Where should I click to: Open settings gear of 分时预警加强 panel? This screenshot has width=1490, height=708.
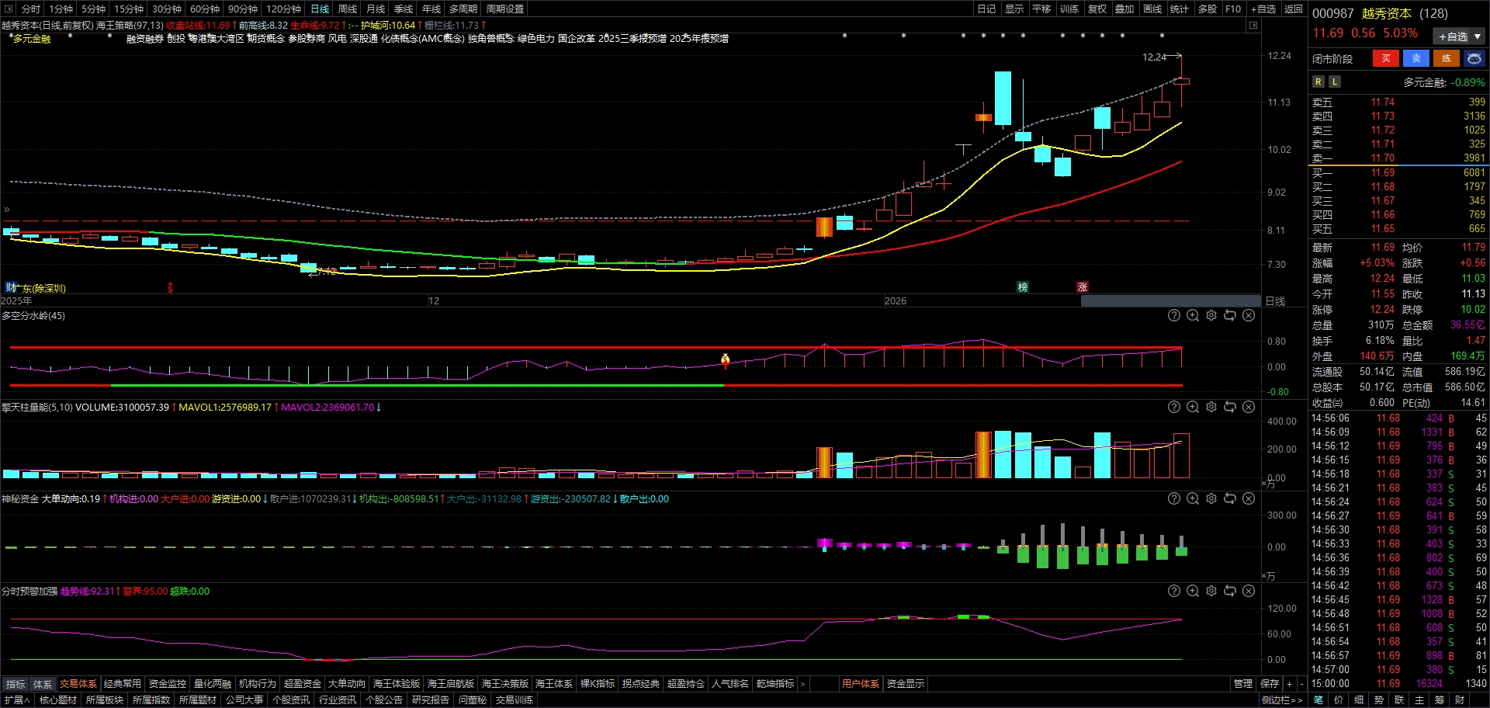(x=1211, y=591)
